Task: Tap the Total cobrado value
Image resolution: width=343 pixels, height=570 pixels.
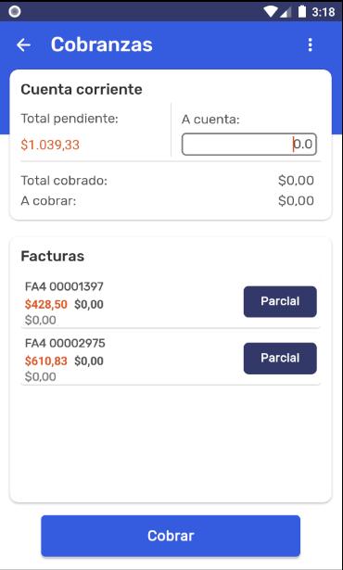Action: click(296, 181)
